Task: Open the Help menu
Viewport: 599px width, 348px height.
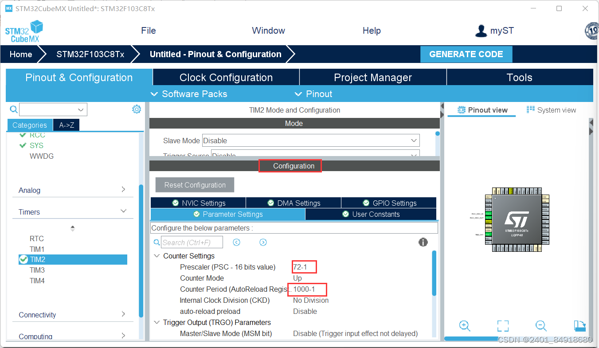Action: click(x=372, y=31)
